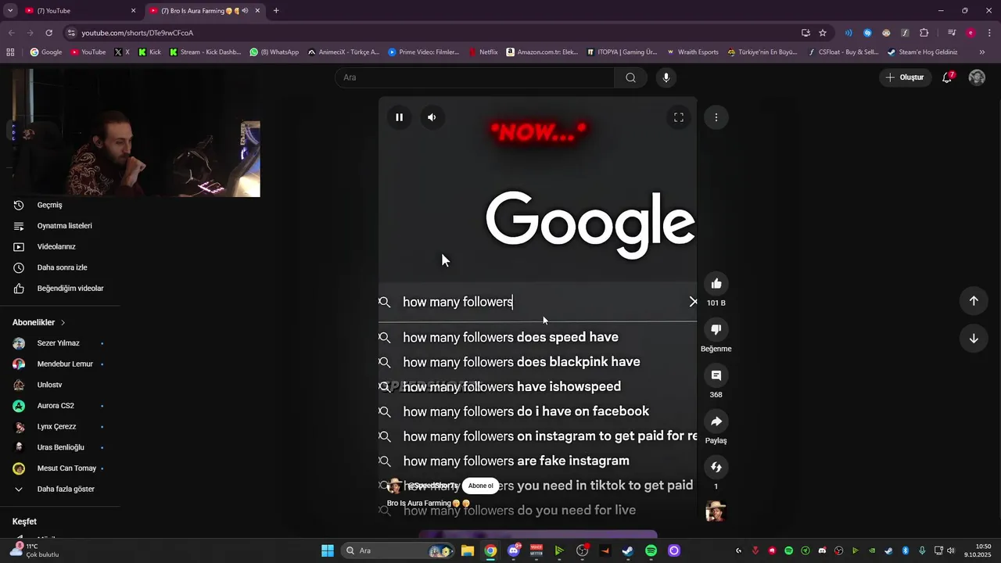This screenshot has width=1001, height=563.
Task: Open File Explorer from the taskbar
Action: click(x=467, y=550)
